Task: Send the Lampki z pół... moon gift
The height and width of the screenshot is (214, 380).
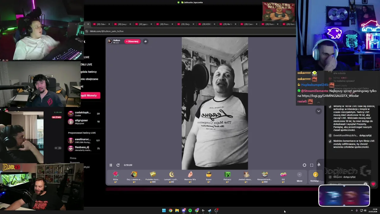Action: [x=172, y=177]
